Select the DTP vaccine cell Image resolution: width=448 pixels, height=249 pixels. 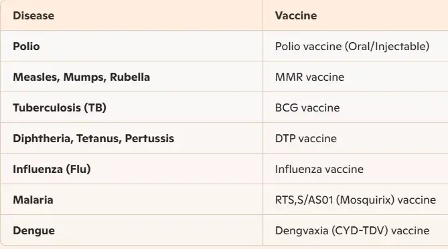click(x=356, y=138)
